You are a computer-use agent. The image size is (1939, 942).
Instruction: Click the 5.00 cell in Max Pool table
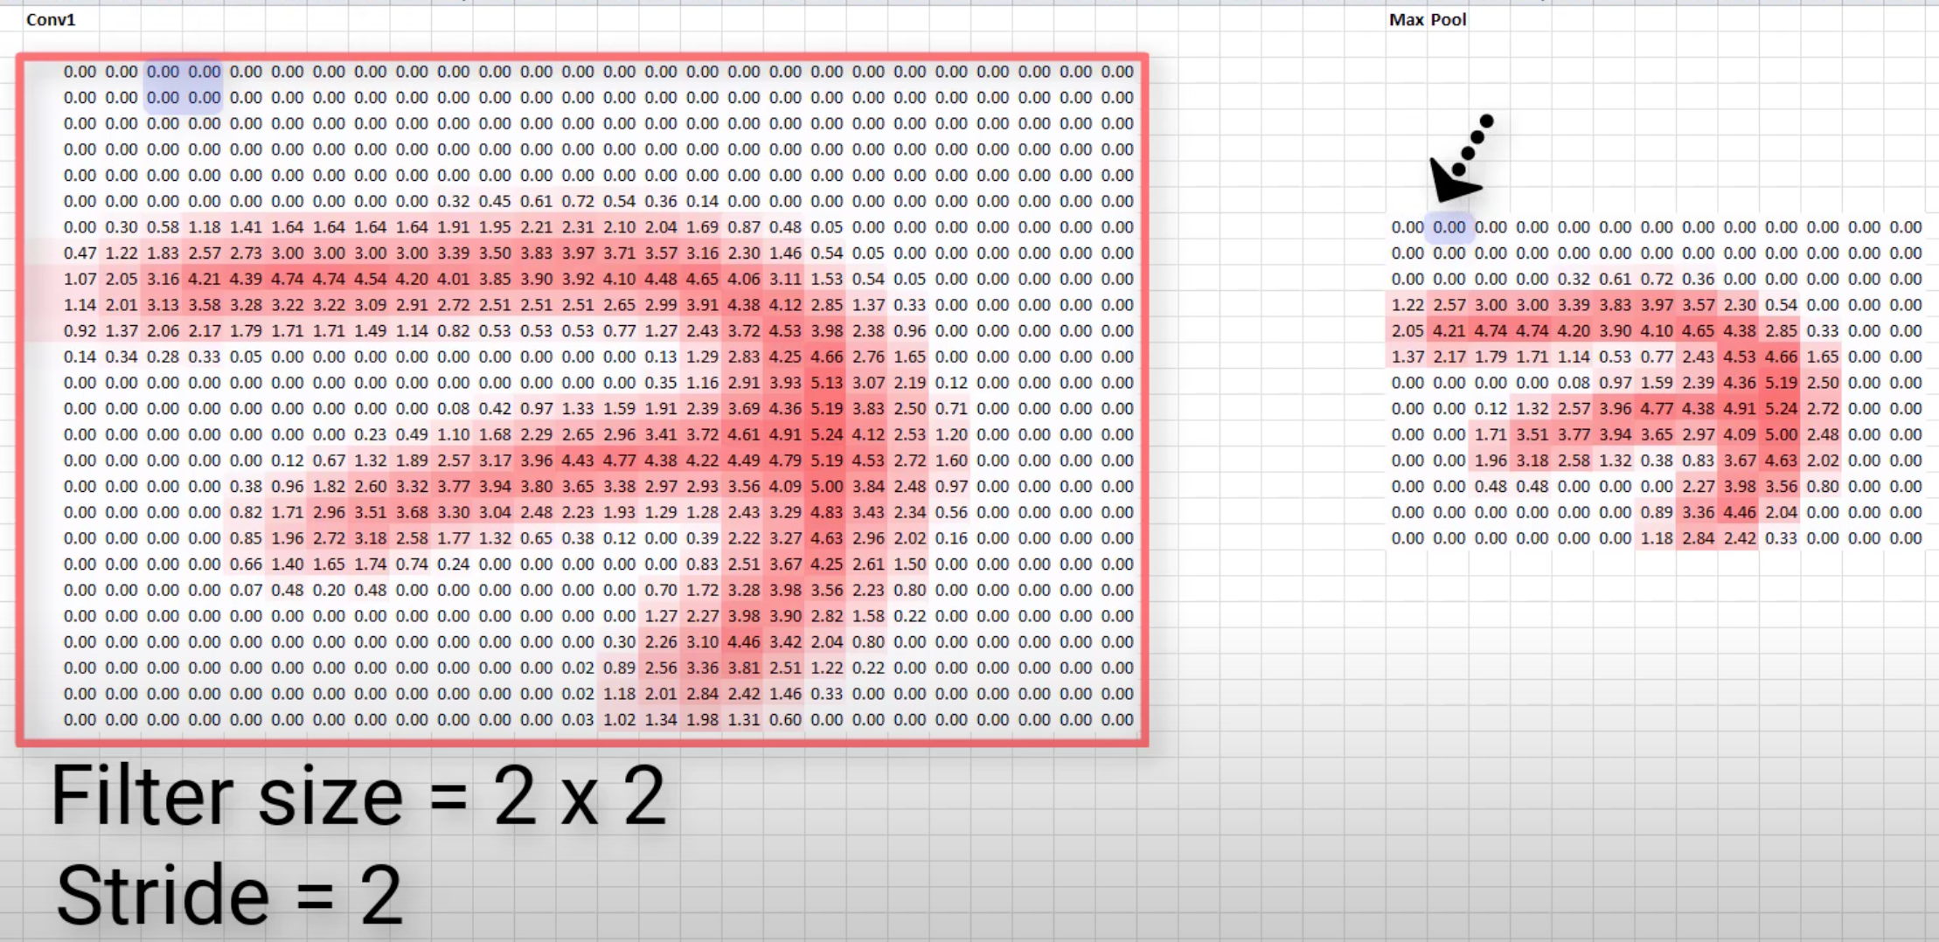[1781, 434]
